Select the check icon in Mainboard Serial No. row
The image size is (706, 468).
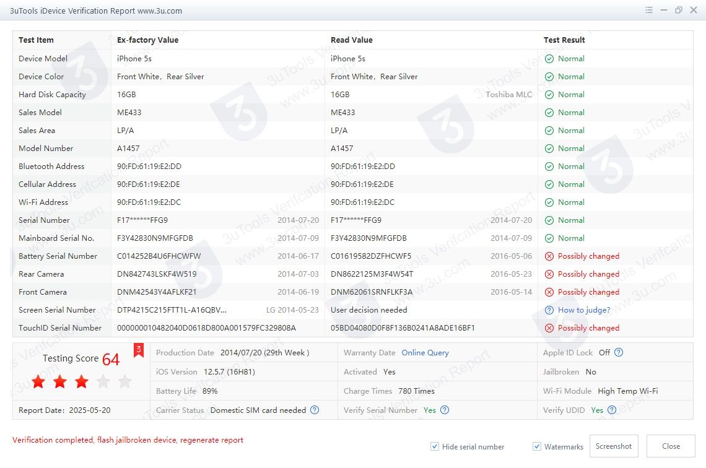point(549,238)
